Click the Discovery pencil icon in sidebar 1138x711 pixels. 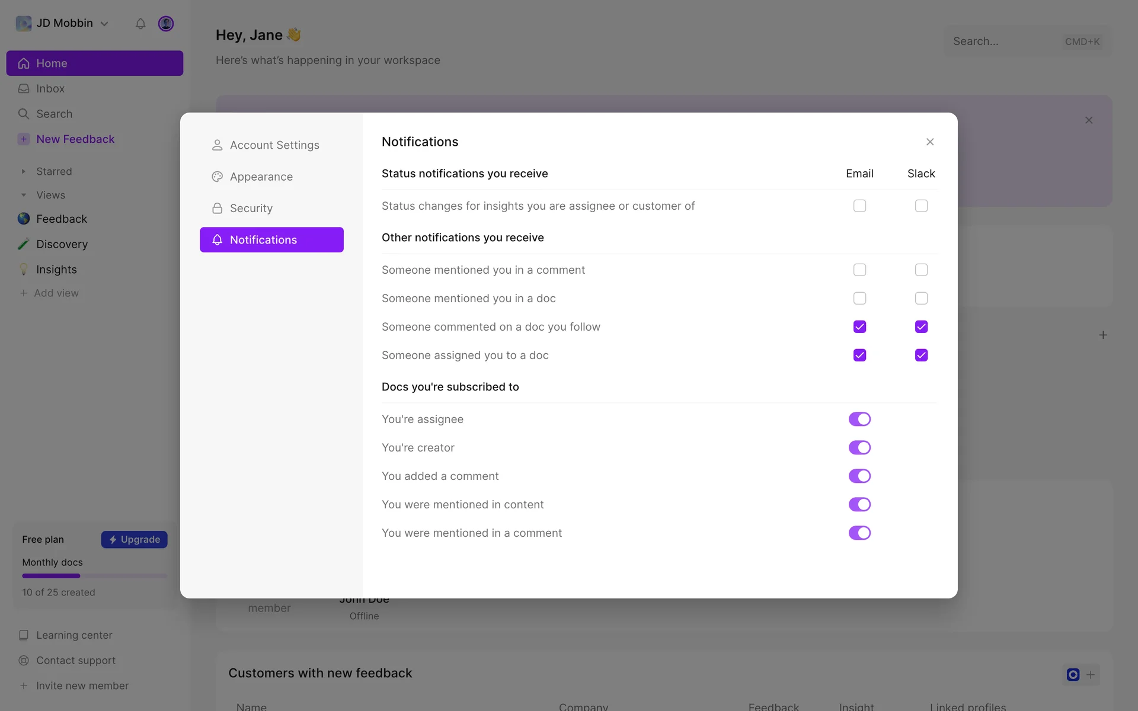pyautogui.click(x=24, y=244)
